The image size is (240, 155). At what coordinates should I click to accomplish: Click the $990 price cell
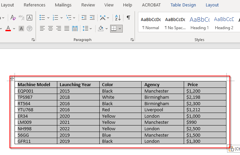(x=205, y=122)
